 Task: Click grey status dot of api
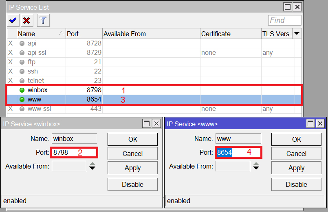click(22, 43)
